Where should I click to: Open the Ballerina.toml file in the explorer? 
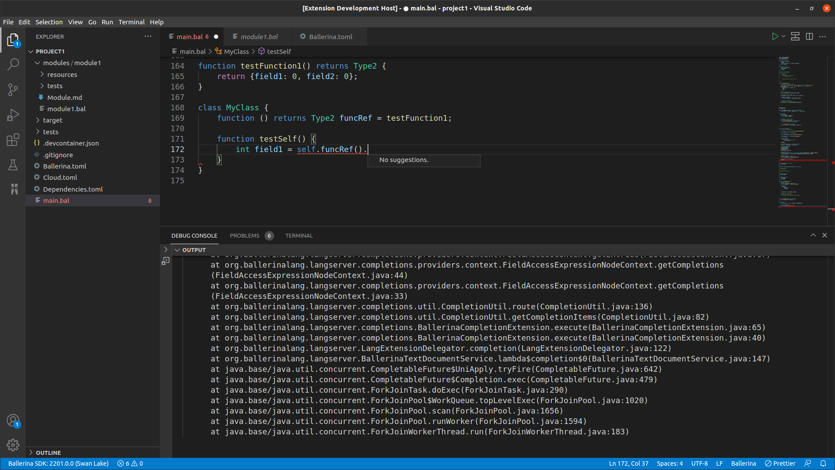tap(64, 166)
